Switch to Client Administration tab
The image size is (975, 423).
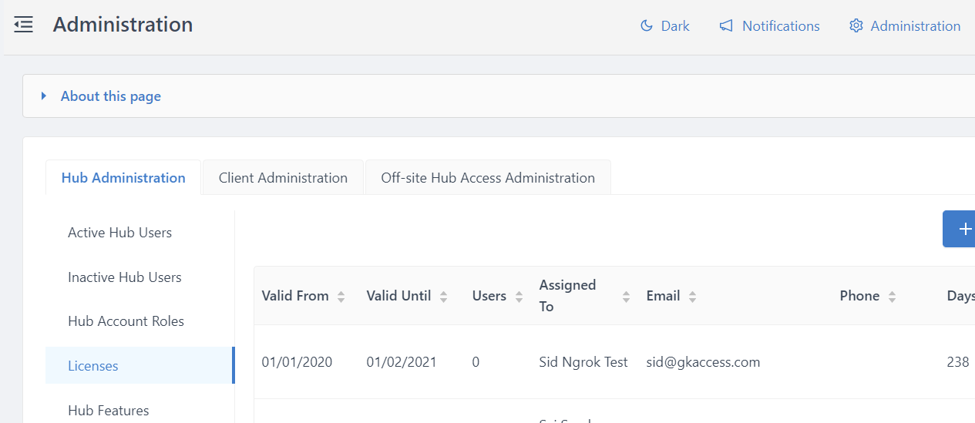tap(283, 178)
